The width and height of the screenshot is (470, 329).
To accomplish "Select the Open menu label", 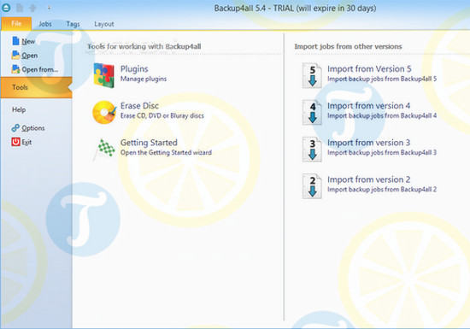I will [29, 56].
